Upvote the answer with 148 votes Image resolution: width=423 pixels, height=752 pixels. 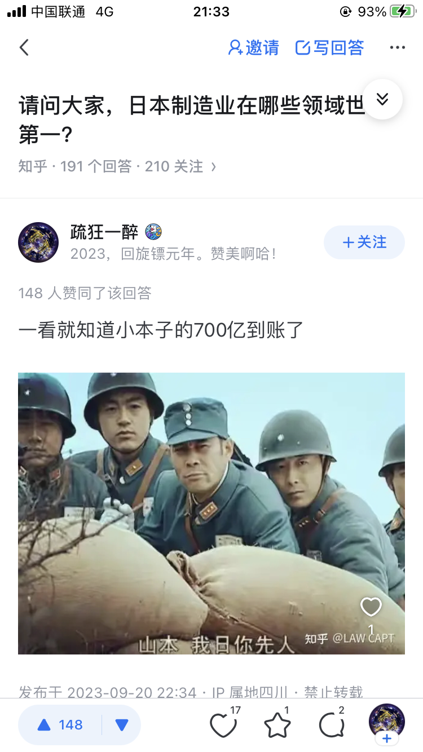[60, 724]
